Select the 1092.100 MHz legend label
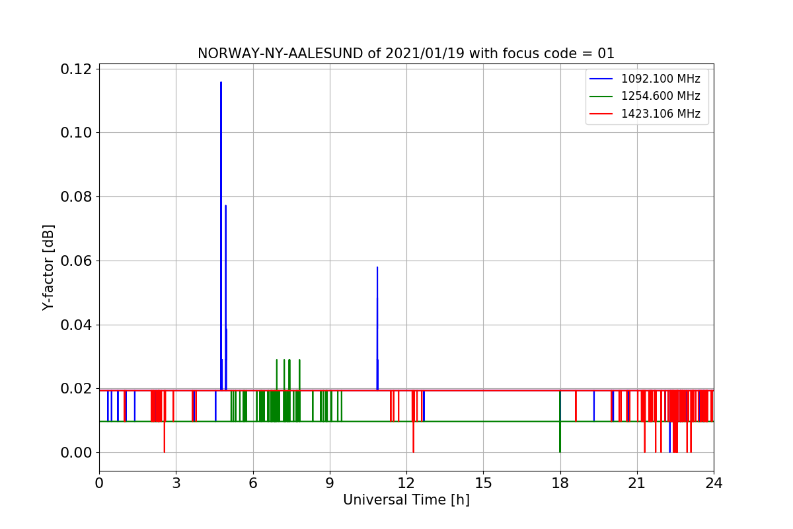 (661, 79)
